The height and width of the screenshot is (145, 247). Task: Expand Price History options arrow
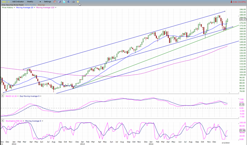[x=15, y=8]
